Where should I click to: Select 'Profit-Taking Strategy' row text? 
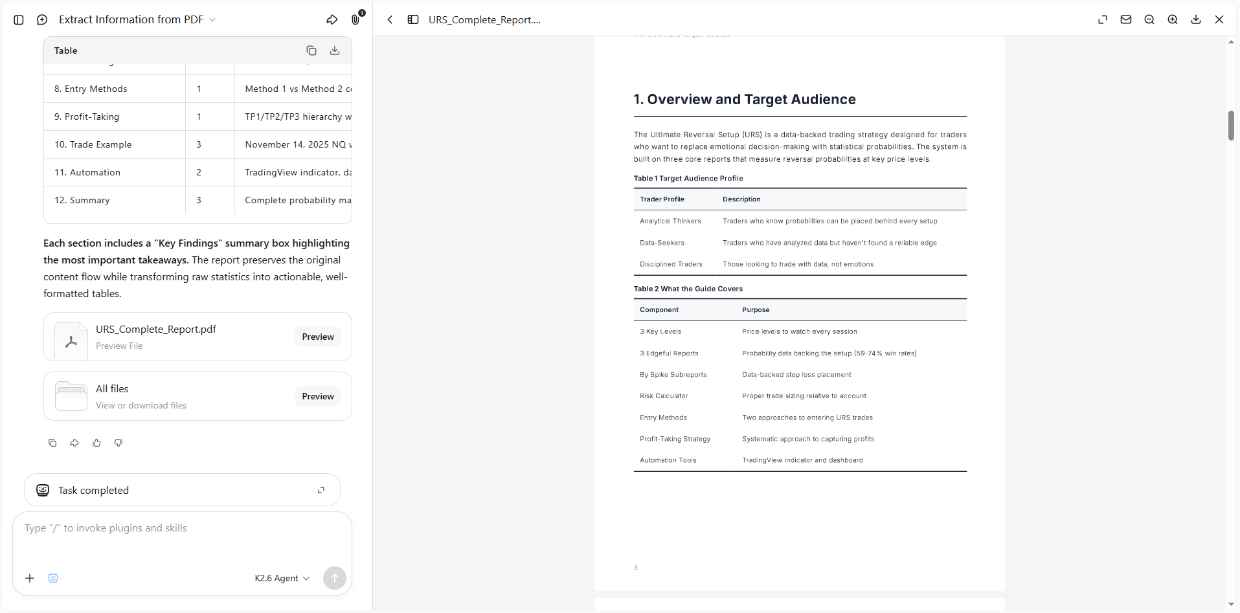point(675,439)
